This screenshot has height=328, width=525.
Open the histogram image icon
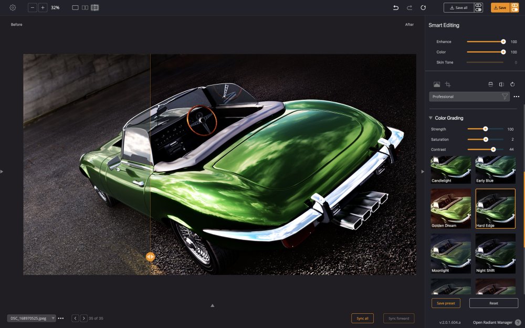click(x=437, y=84)
